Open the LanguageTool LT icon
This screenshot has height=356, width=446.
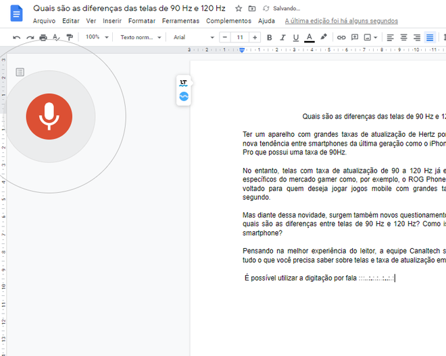pyautogui.click(x=183, y=83)
